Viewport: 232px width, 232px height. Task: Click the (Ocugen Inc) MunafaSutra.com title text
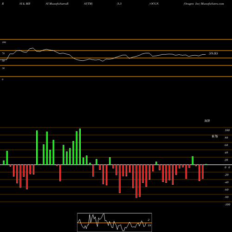204,4
